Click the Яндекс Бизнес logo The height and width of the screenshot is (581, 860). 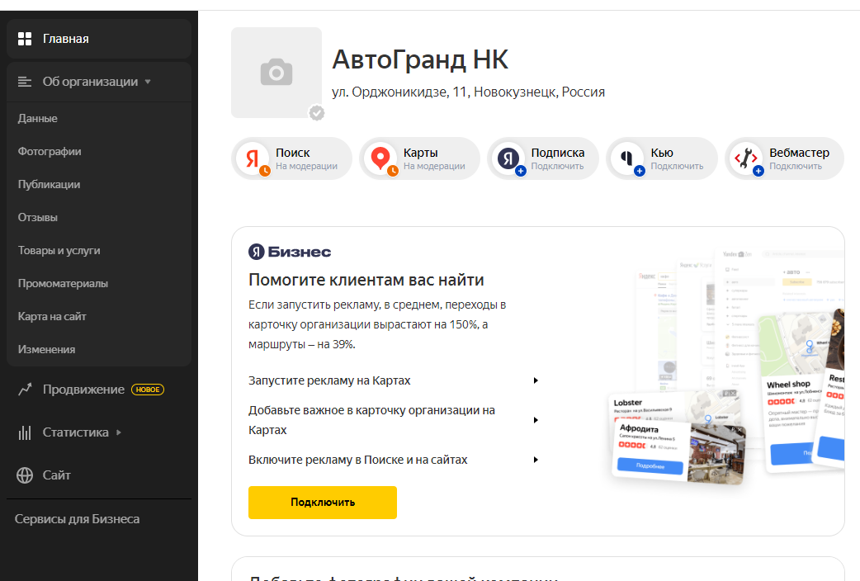(x=290, y=252)
